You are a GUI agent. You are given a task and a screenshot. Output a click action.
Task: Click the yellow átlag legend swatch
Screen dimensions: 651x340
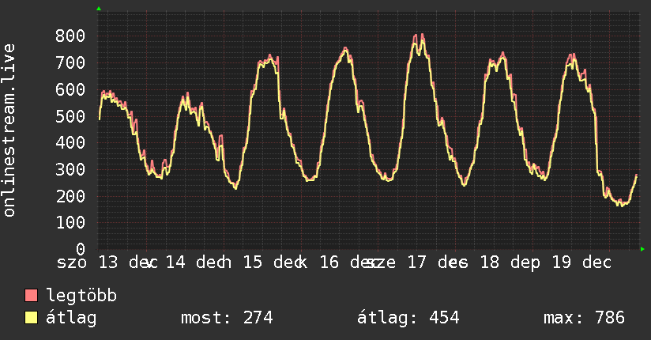31,318
